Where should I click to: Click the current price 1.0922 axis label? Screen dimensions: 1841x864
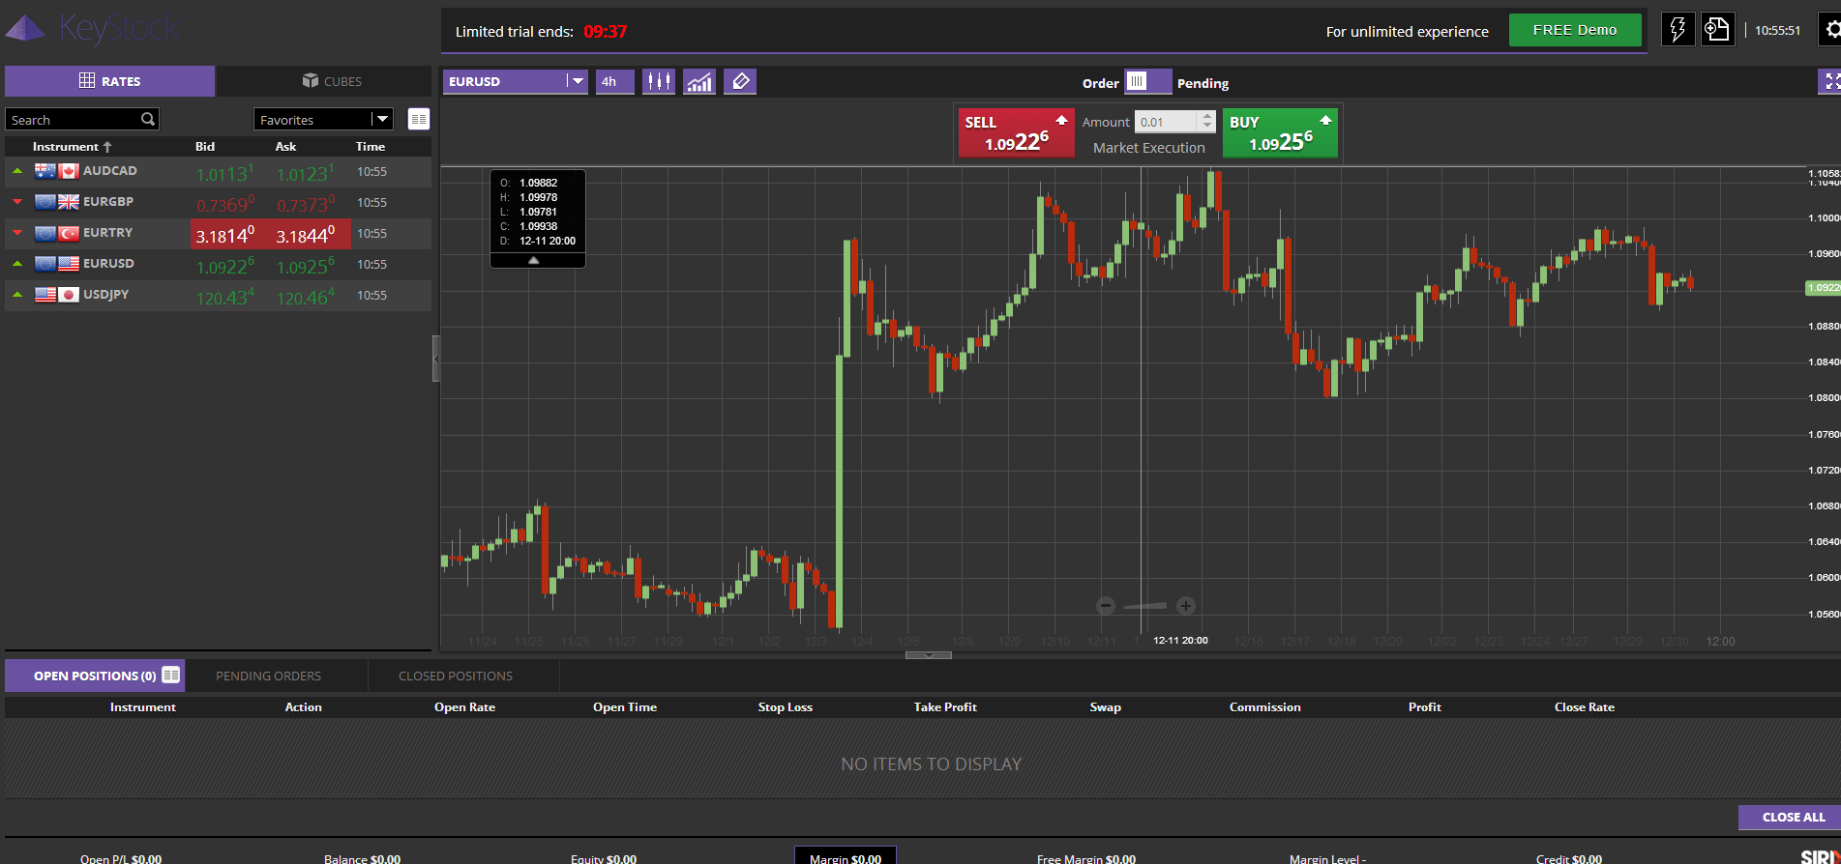pyautogui.click(x=1824, y=288)
